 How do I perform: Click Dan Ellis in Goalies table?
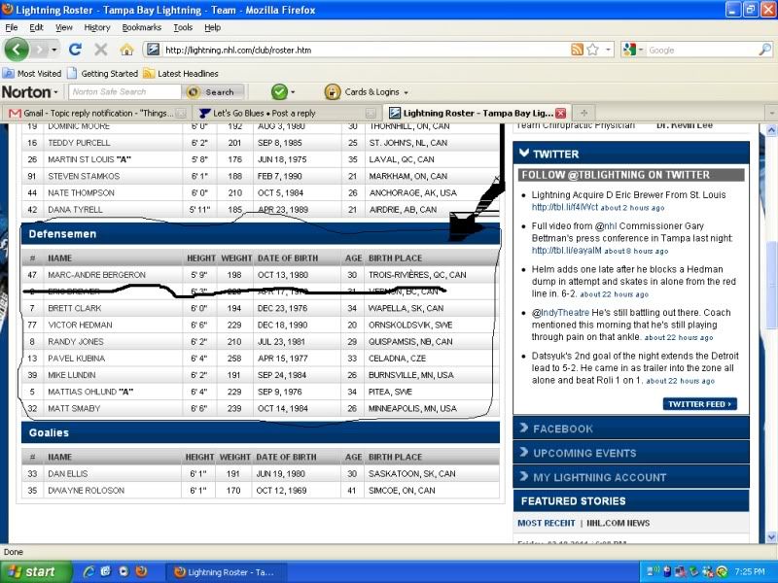click(67, 473)
